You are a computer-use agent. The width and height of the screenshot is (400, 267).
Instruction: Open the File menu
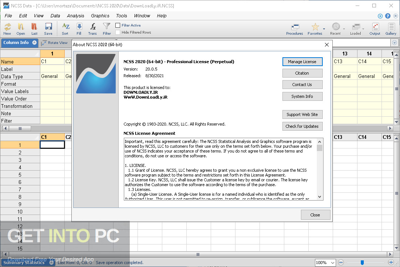(x=8, y=16)
